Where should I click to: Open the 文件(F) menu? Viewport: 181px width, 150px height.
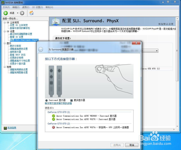tap(6, 7)
